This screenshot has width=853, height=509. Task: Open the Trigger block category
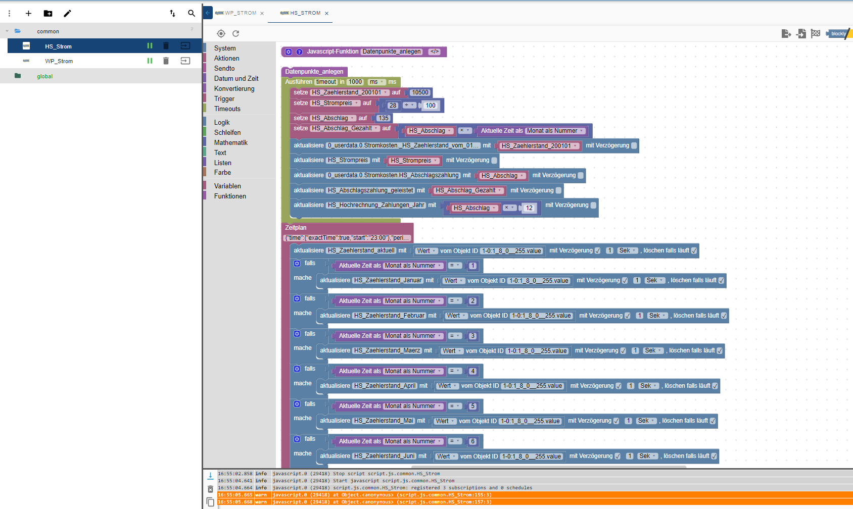point(224,99)
